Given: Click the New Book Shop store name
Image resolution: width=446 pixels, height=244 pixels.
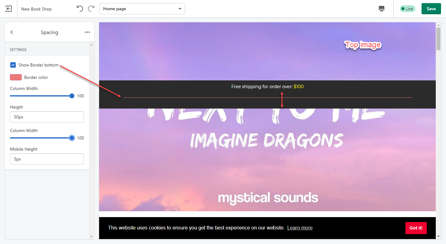Looking at the screenshot, I should tap(36, 9).
